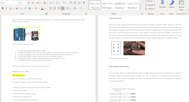
Task: Click Reuse Files icon
Action: 181,3
